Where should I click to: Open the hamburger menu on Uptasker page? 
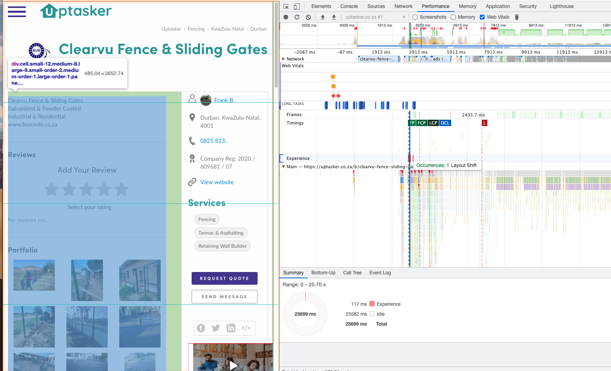coord(17,12)
